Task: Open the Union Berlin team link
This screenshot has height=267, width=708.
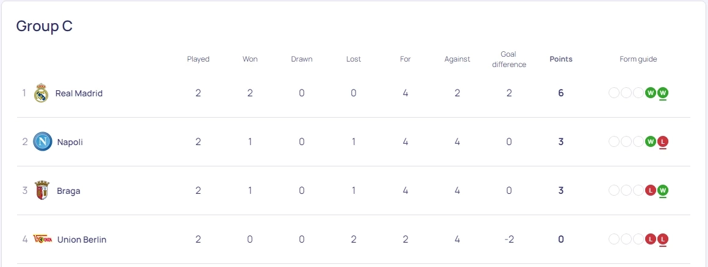Action: coord(82,240)
